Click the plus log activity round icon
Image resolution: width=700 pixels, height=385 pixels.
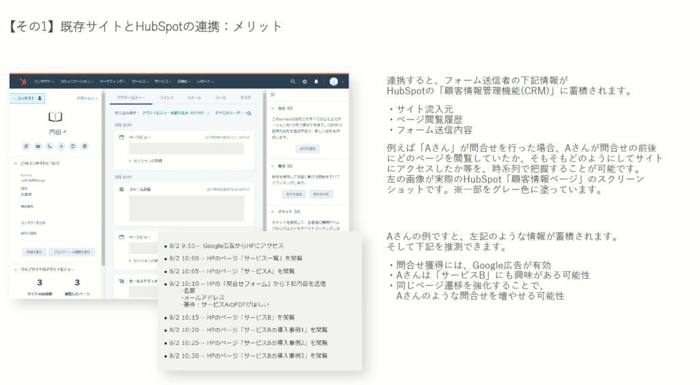61,146
